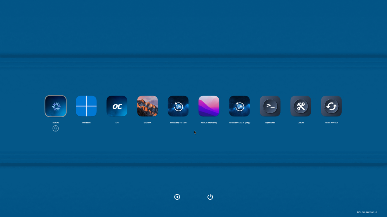Click the REL-079-2022-02-10 version text
Viewport: 387px width, 217px height.
(367, 212)
